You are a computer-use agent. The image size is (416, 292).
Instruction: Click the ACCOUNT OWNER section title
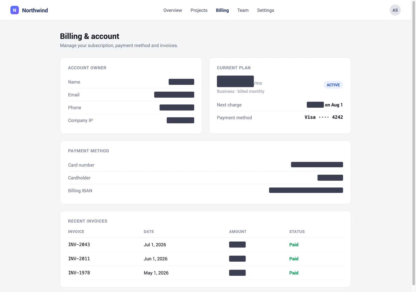tap(87, 68)
